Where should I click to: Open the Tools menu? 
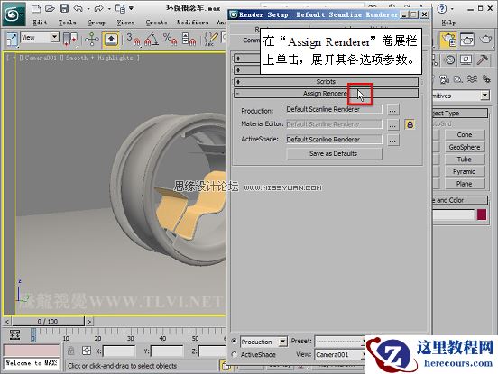[x=67, y=23]
